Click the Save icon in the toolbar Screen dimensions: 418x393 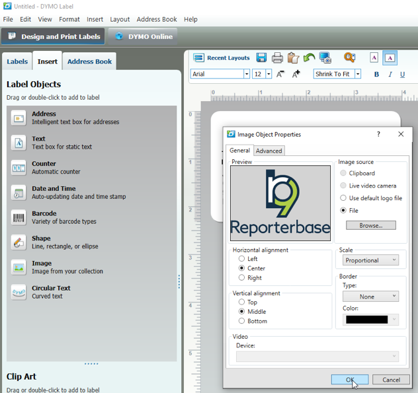point(261,58)
